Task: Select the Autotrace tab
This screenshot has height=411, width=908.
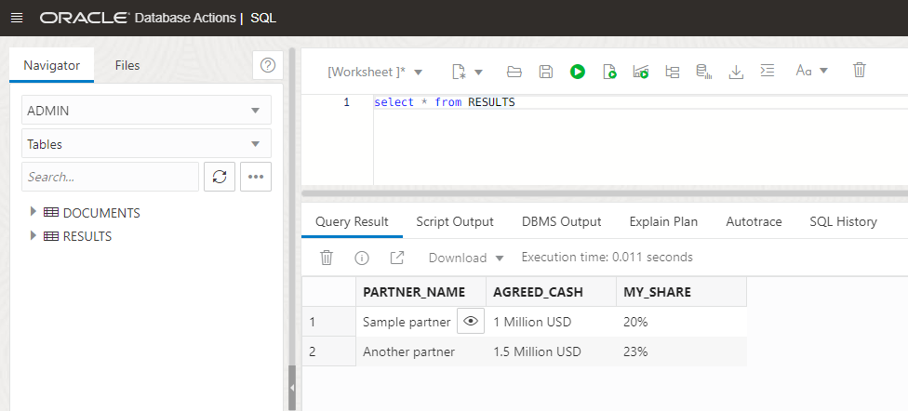Action: pos(754,221)
